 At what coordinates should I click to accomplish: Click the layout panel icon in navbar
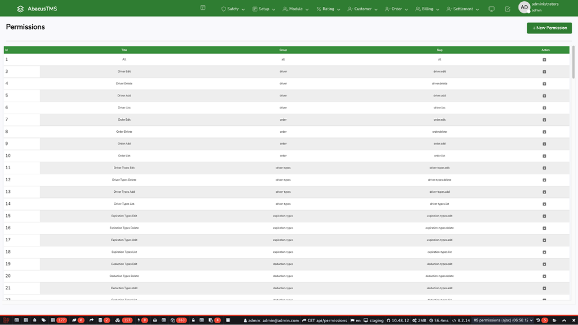click(x=203, y=8)
